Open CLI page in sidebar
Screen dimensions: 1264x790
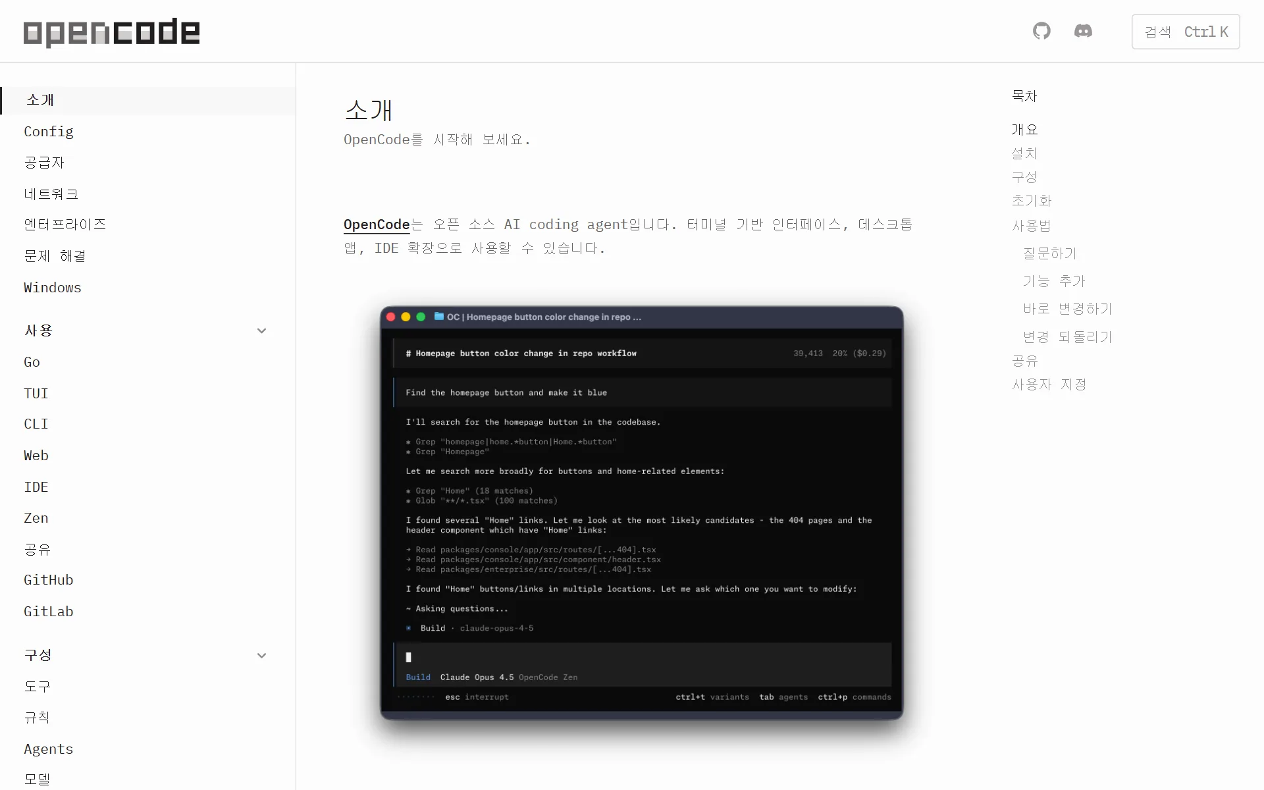click(x=36, y=424)
